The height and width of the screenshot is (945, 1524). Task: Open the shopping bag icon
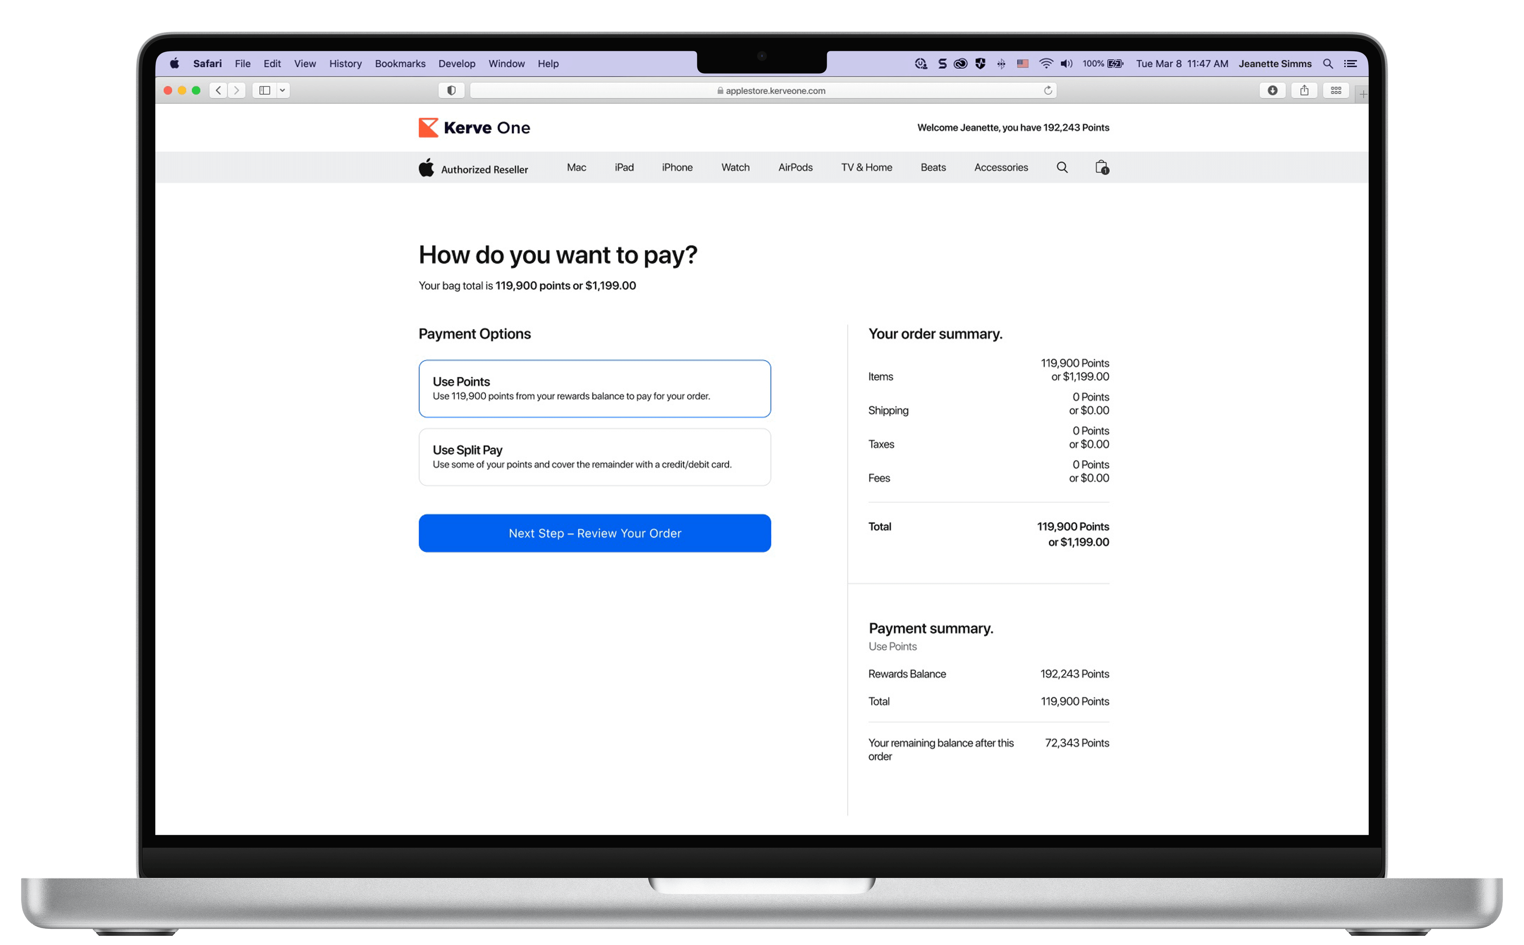tap(1101, 167)
